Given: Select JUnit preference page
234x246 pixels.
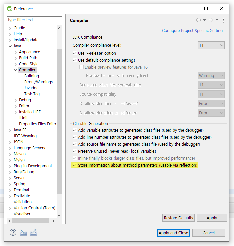Looking at the screenshot, I should 23,118.
